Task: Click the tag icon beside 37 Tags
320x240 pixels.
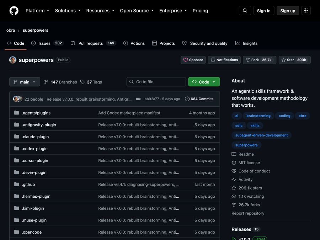Action: (82, 82)
